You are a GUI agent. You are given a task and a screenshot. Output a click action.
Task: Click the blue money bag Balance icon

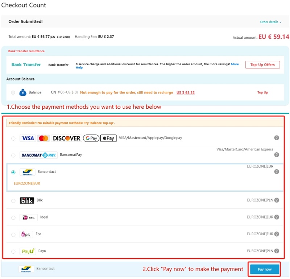coord(23,92)
